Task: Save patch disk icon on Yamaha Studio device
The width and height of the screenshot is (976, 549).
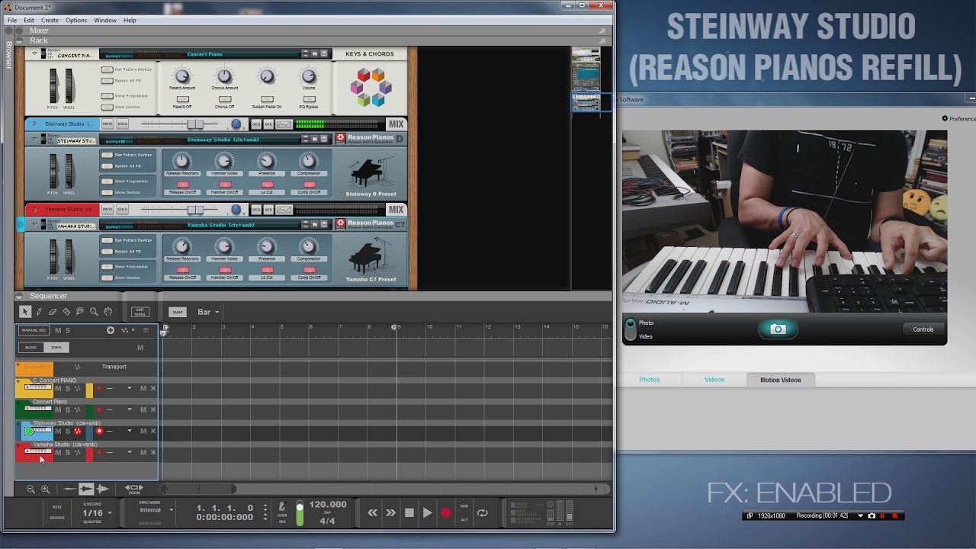Action: [324, 225]
